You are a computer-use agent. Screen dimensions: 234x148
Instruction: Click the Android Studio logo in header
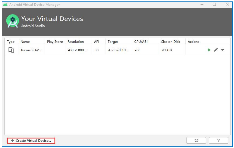coord(13,21)
